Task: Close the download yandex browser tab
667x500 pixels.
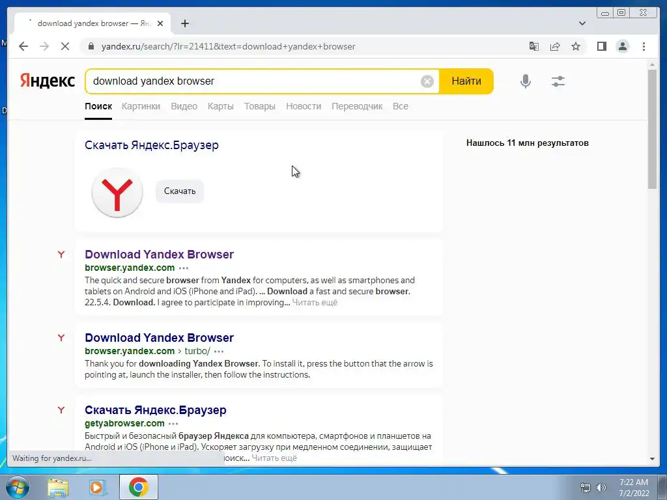Action: pyautogui.click(x=160, y=23)
